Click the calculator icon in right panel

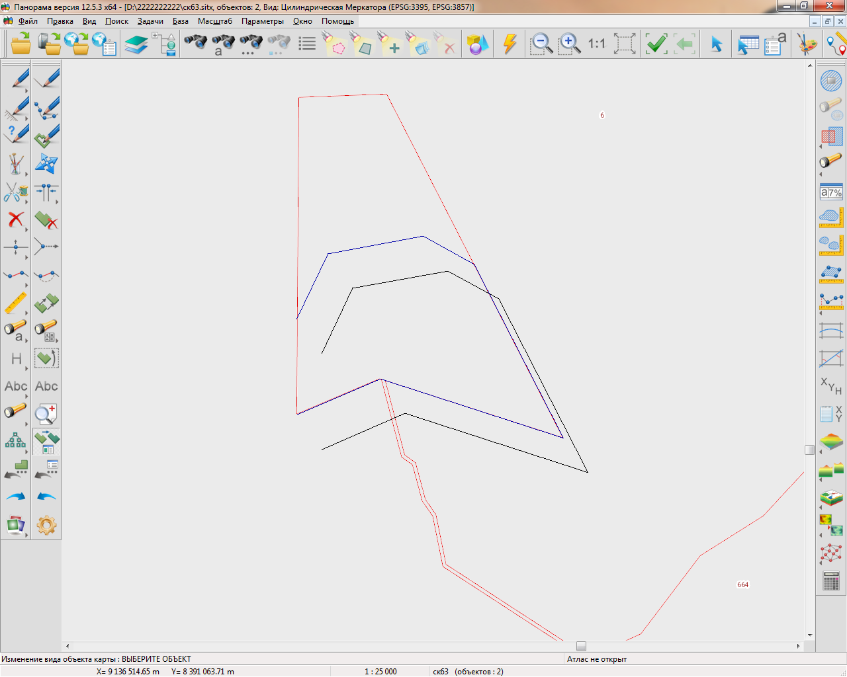click(831, 581)
